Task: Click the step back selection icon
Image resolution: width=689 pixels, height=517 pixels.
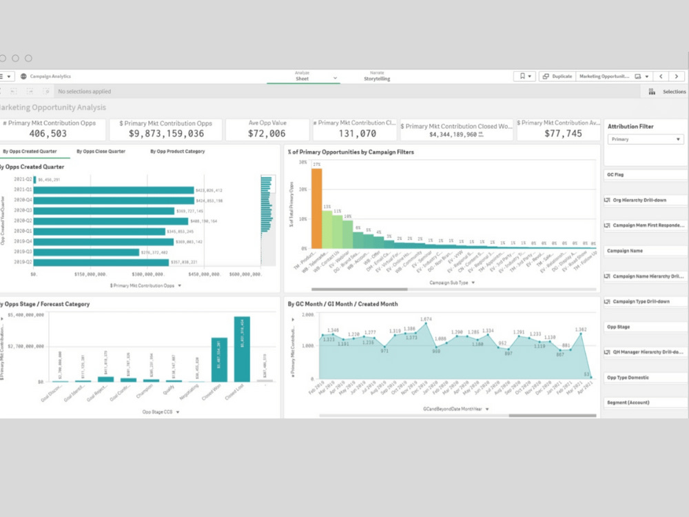Action: [14, 92]
